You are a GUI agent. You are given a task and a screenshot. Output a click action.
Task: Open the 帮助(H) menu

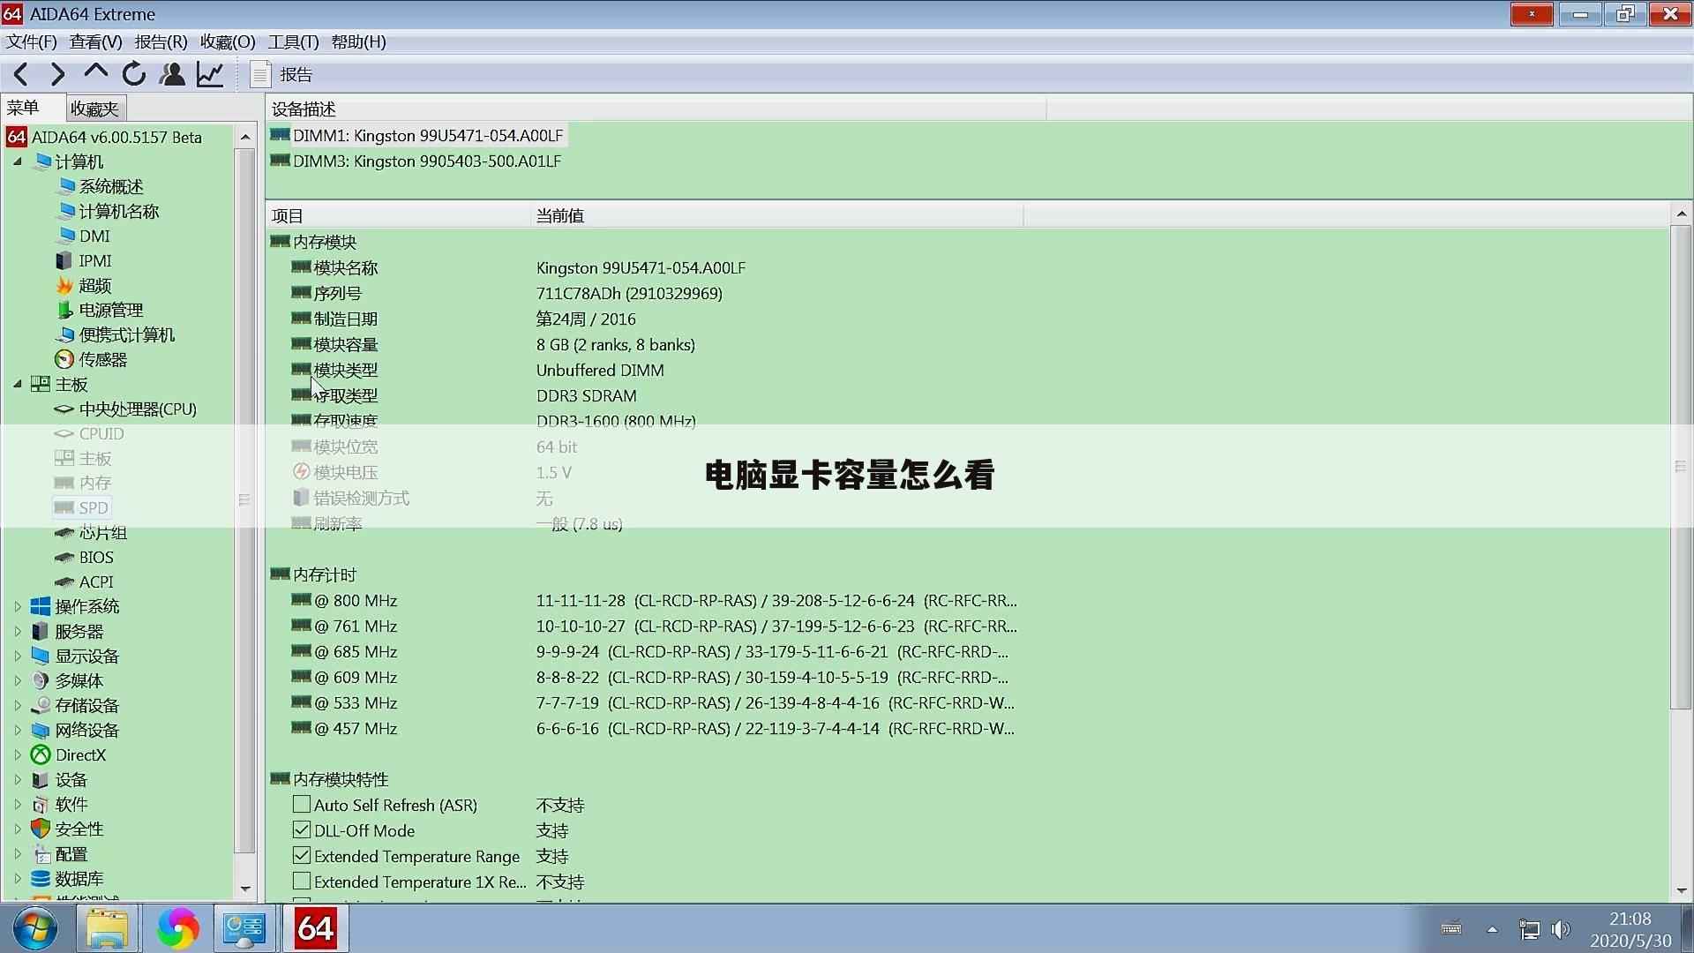(x=358, y=41)
